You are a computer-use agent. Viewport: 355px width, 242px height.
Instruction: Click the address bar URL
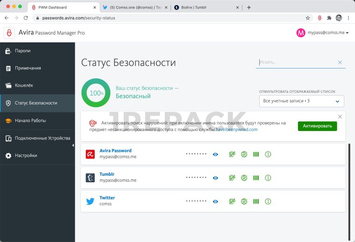point(78,18)
